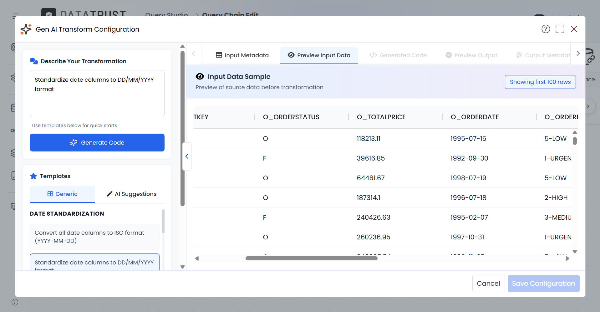The image size is (600, 312).
Task: Select the Generic templates tab
Action: coord(62,194)
